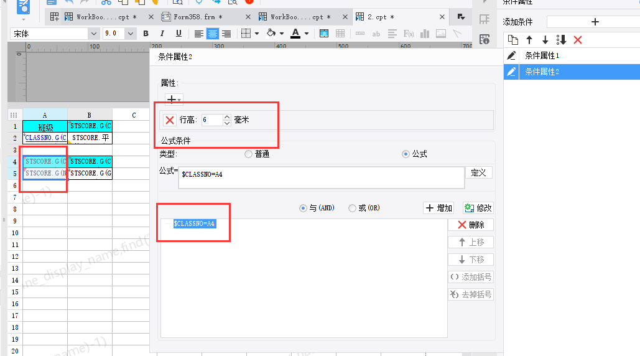This screenshot has height=356, width=640.
Task: Close the Form358.frm tab
Action: [x=248, y=17]
